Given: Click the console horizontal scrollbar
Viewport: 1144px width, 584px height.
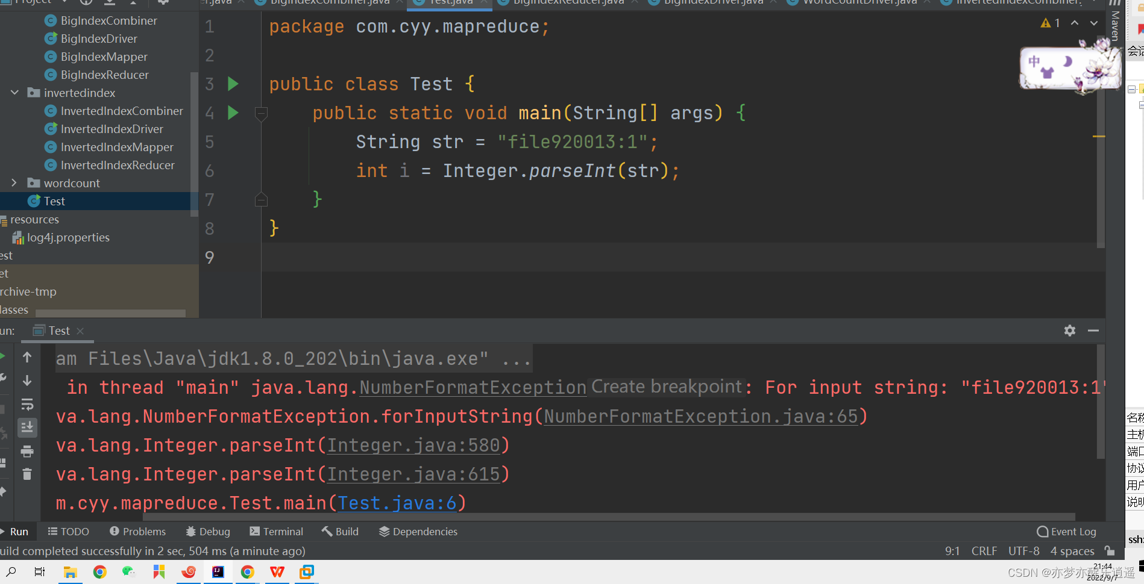Looking at the screenshot, I should tap(609, 517).
